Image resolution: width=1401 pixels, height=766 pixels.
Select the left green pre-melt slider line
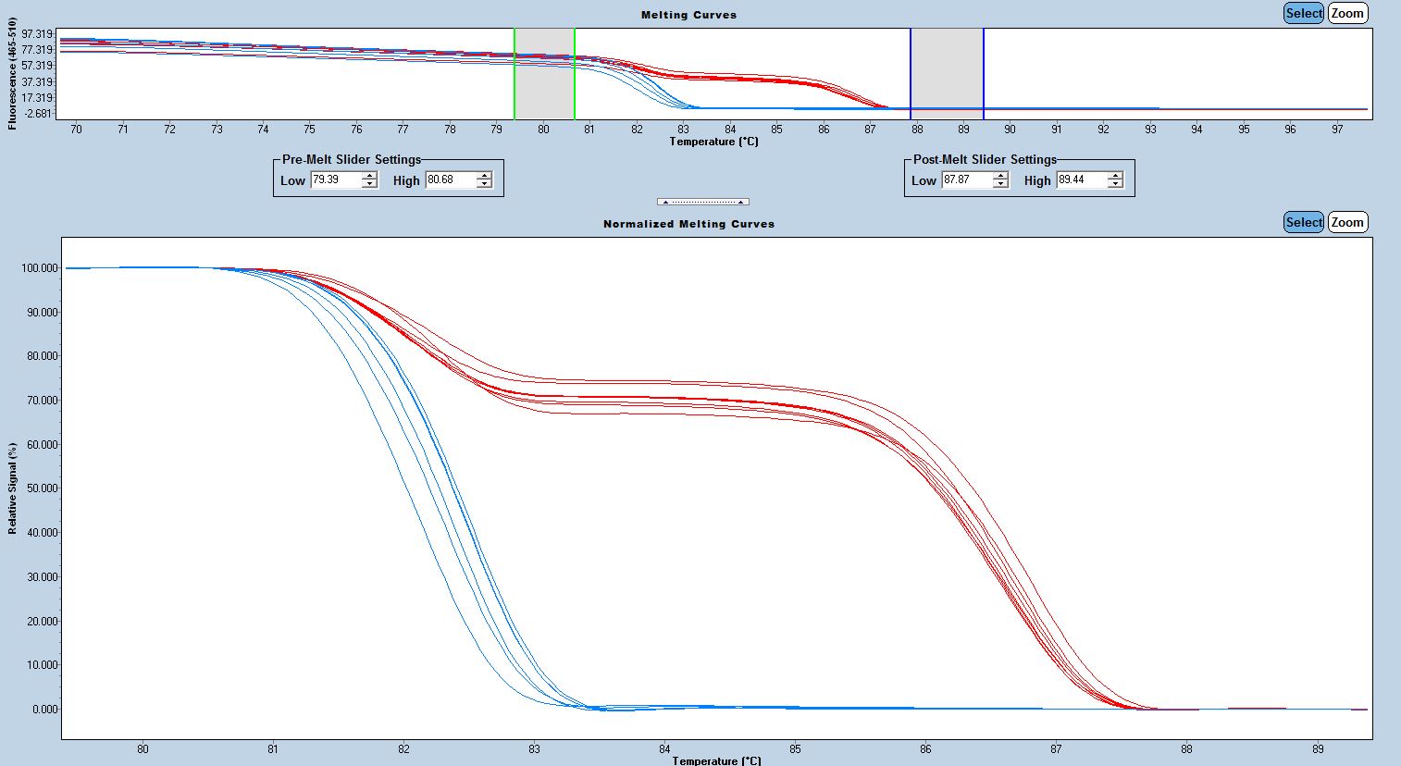click(x=515, y=74)
